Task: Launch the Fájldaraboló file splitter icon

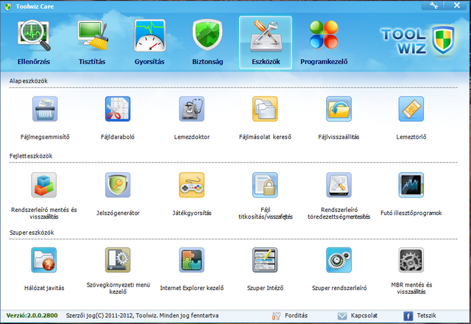Action: [x=118, y=109]
